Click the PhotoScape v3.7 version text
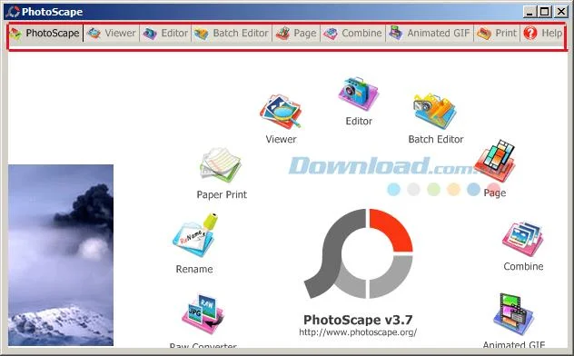The image size is (574, 356). [358, 320]
